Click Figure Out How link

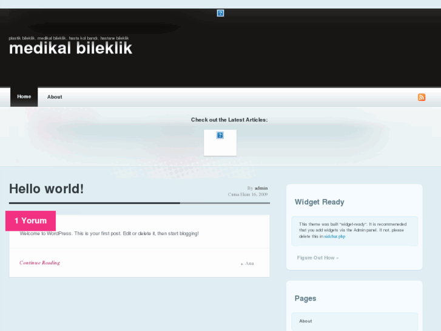click(x=318, y=258)
